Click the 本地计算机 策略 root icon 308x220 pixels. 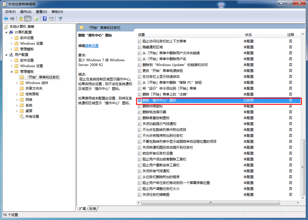6,27
